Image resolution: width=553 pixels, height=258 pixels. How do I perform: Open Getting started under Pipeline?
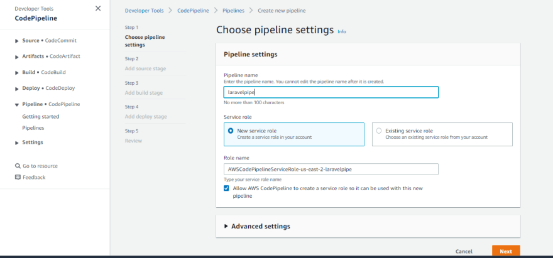41,117
